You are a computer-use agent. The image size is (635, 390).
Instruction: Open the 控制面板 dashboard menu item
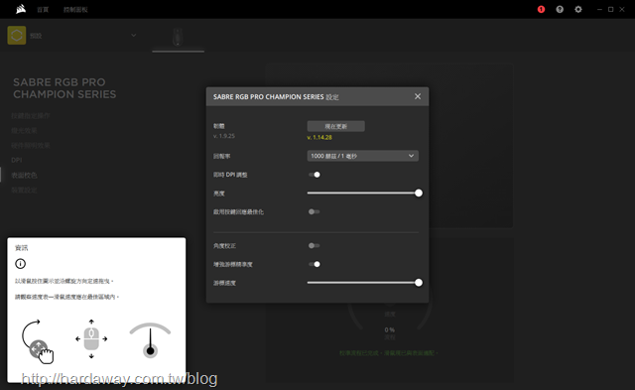tap(75, 9)
